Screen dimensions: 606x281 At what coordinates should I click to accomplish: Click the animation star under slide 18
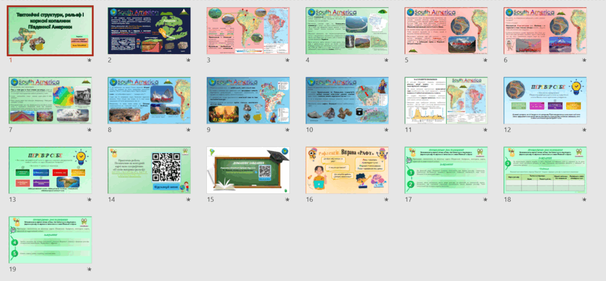584,199
